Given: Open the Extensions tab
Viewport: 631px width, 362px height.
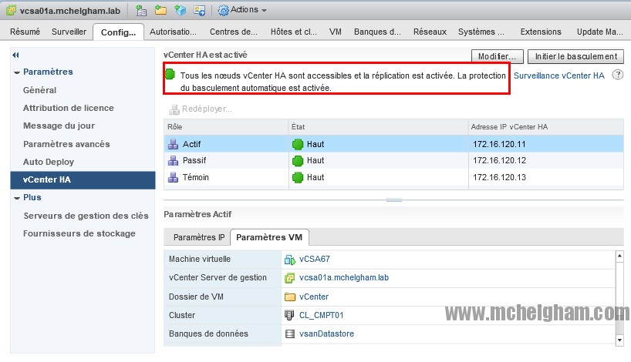Looking at the screenshot, I should [x=541, y=32].
